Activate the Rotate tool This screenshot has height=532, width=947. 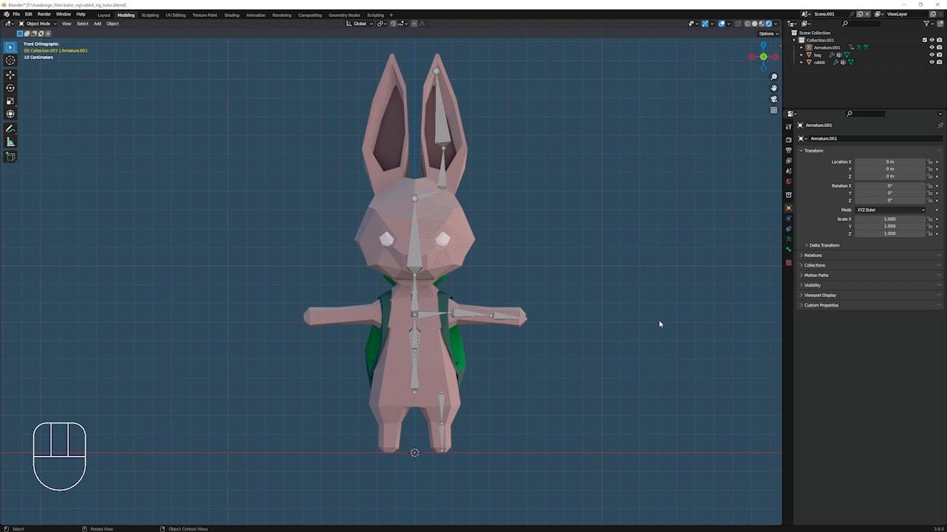10,88
